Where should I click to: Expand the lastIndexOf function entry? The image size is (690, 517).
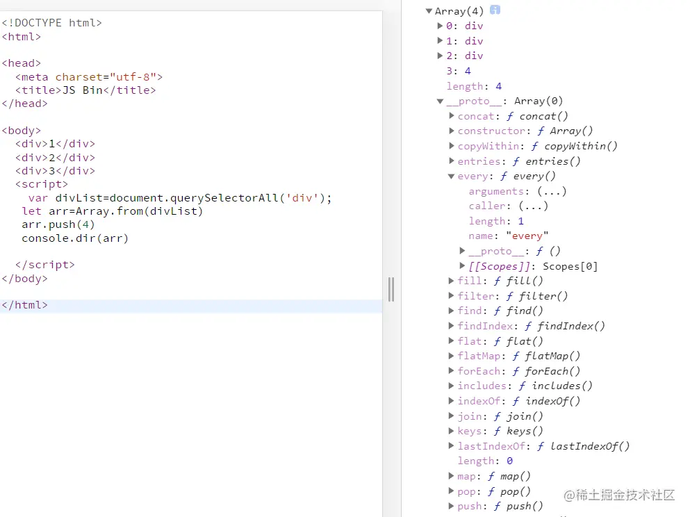pos(452,445)
